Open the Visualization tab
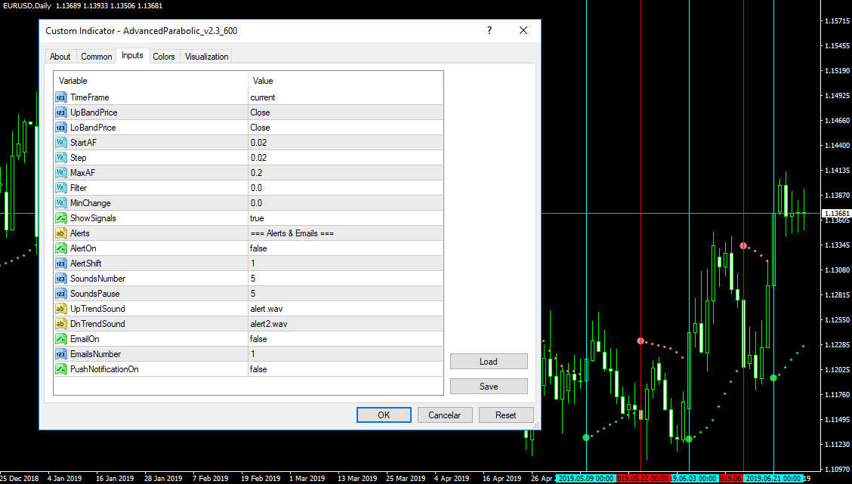The width and height of the screenshot is (852, 484). pyautogui.click(x=206, y=57)
